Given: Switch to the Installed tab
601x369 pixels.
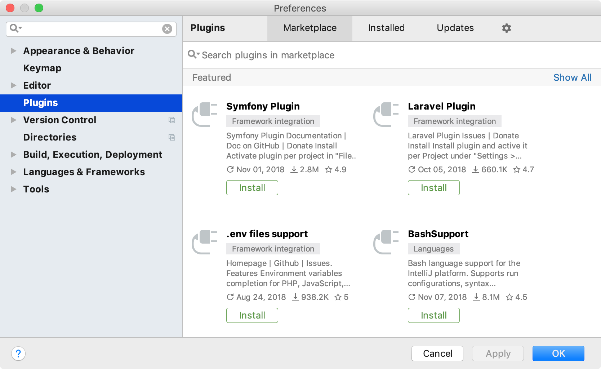Looking at the screenshot, I should tap(386, 28).
